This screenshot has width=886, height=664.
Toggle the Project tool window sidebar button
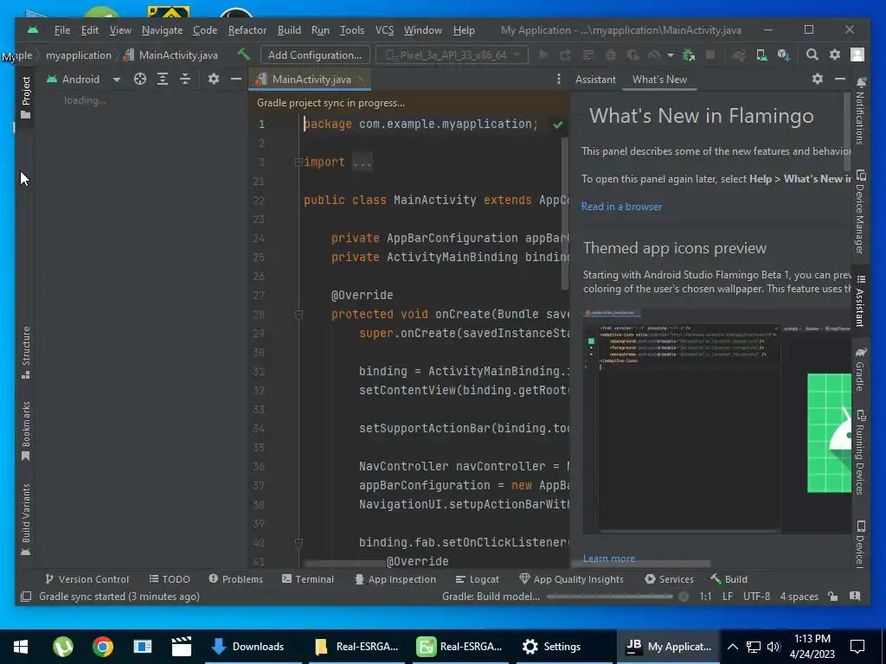coord(25,98)
